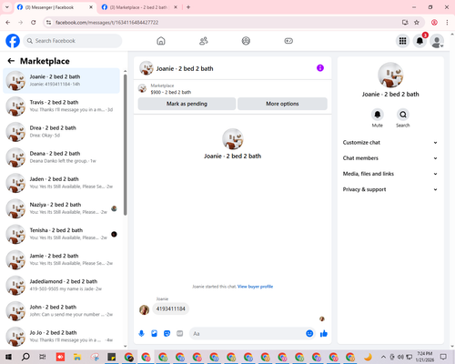Click Joanie's sender avatar beside message

click(x=144, y=309)
